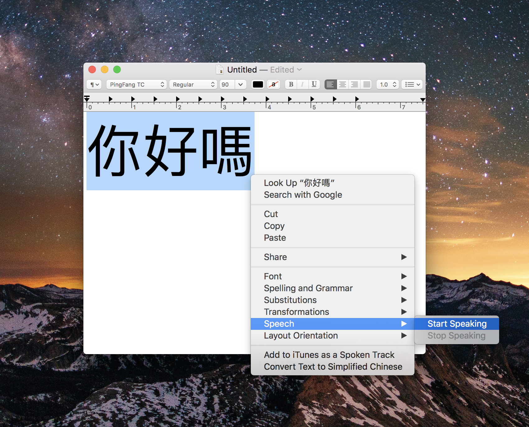
Task: Select left text alignment
Action: pyautogui.click(x=330, y=84)
